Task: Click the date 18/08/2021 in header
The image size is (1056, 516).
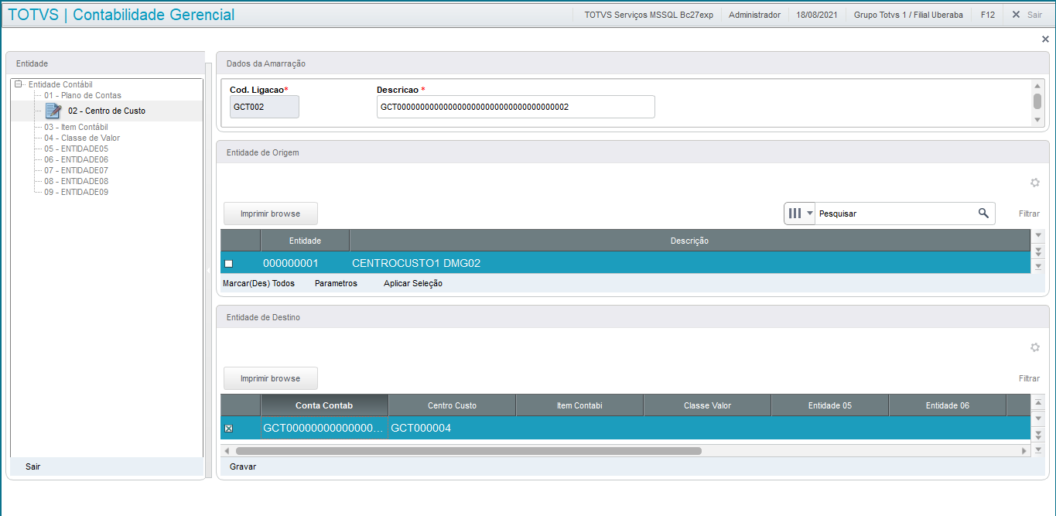Action: pyautogui.click(x=817, y=15)
